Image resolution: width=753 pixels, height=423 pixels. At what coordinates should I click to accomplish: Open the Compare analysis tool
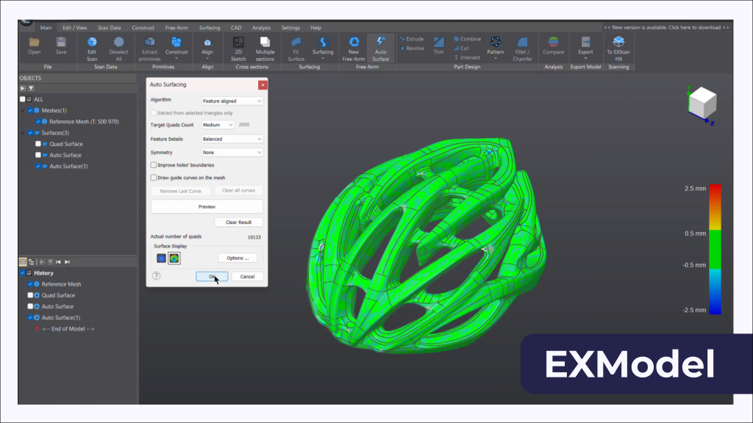tap(553, 43)
